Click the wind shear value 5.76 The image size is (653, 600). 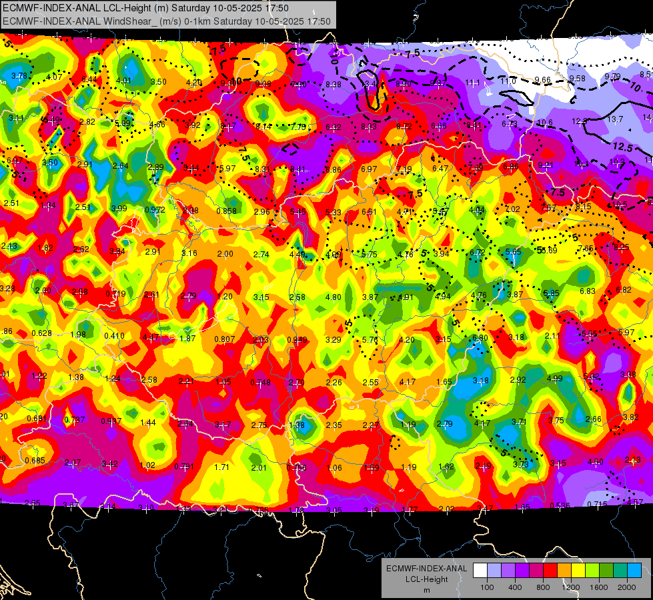[370, 340]
